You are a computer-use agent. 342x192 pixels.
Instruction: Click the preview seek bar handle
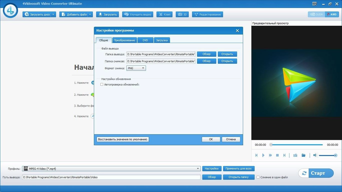click(x=271, y=145)
